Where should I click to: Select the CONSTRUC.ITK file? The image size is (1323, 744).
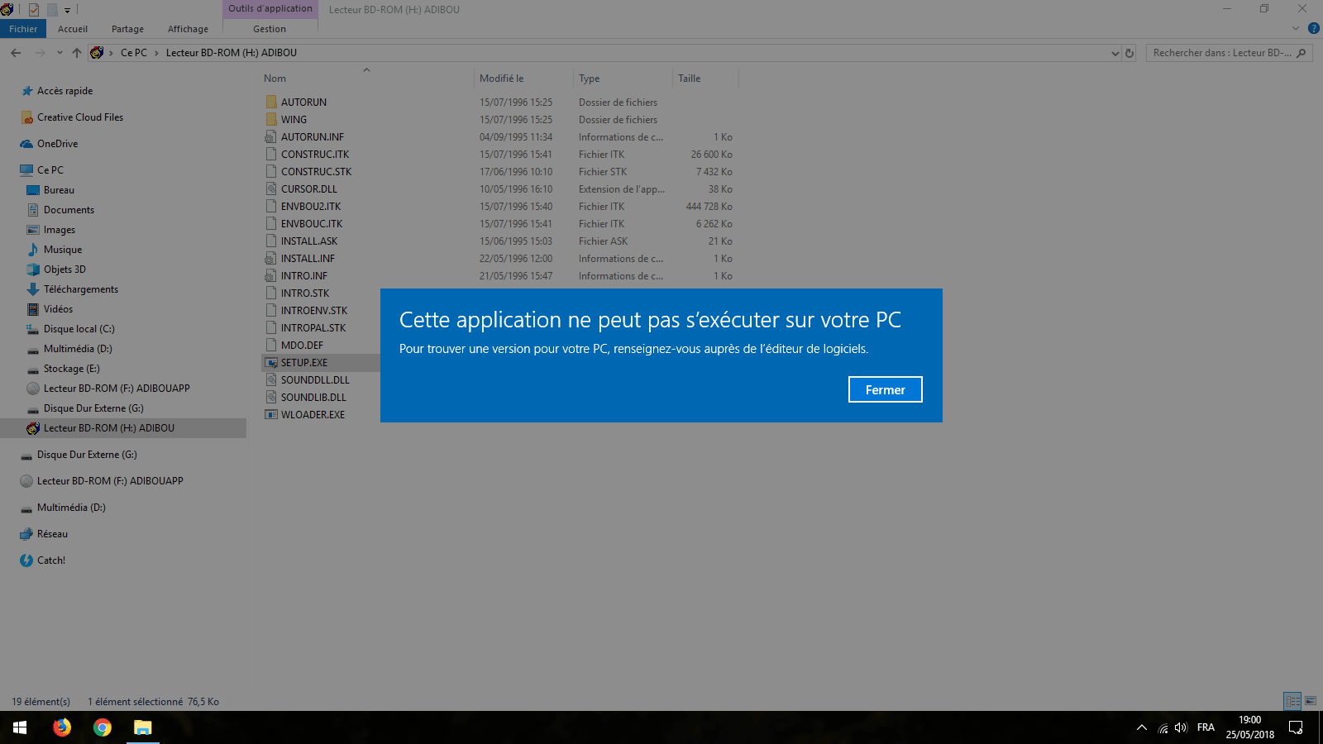click(314, 155)
